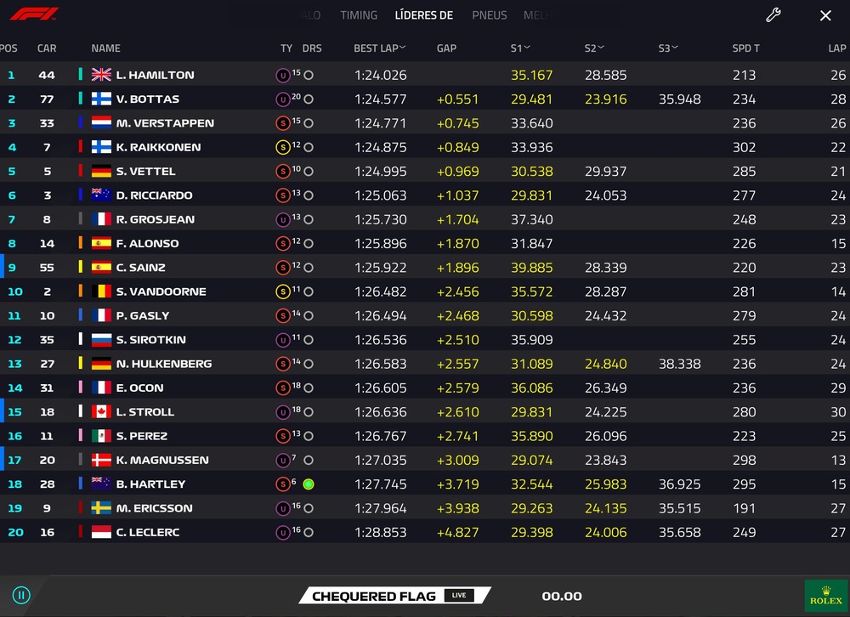
Task: Click Hartley's green DRS indicator
Action: tap(309, 484)
